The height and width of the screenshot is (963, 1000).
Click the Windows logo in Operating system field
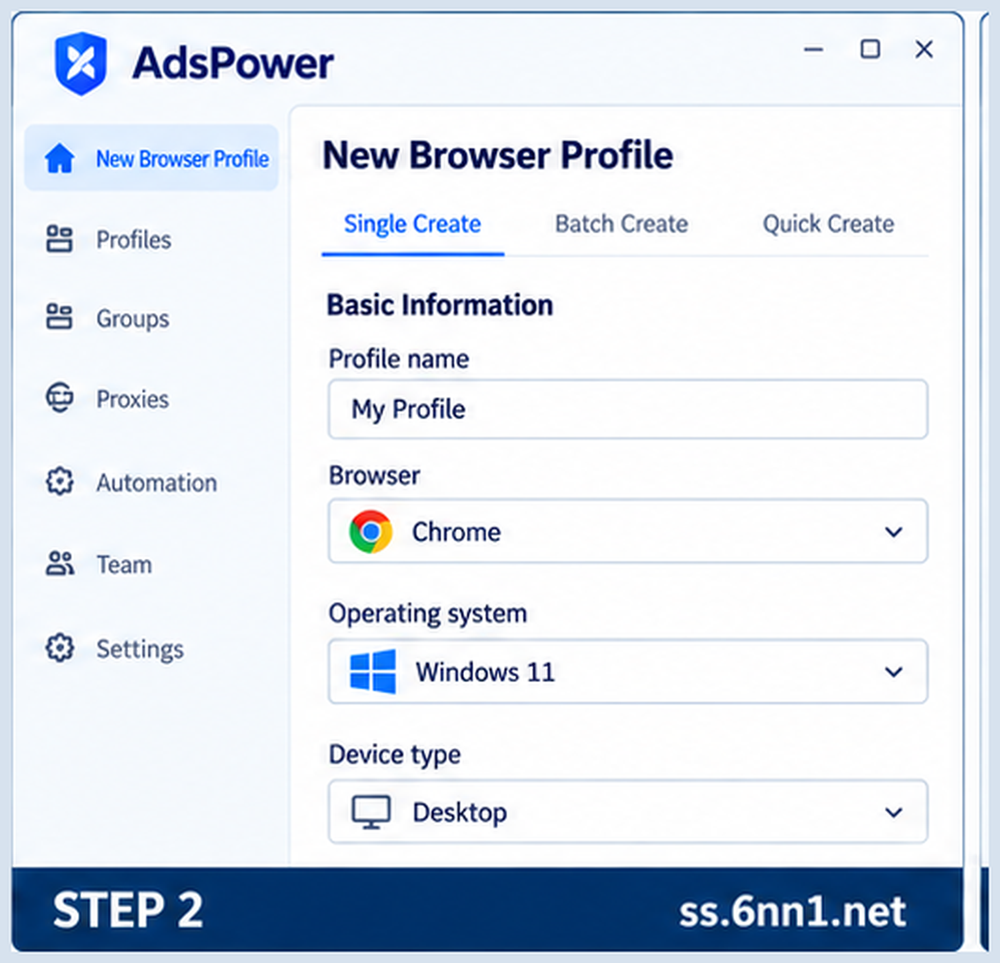[x=373, y=672]
